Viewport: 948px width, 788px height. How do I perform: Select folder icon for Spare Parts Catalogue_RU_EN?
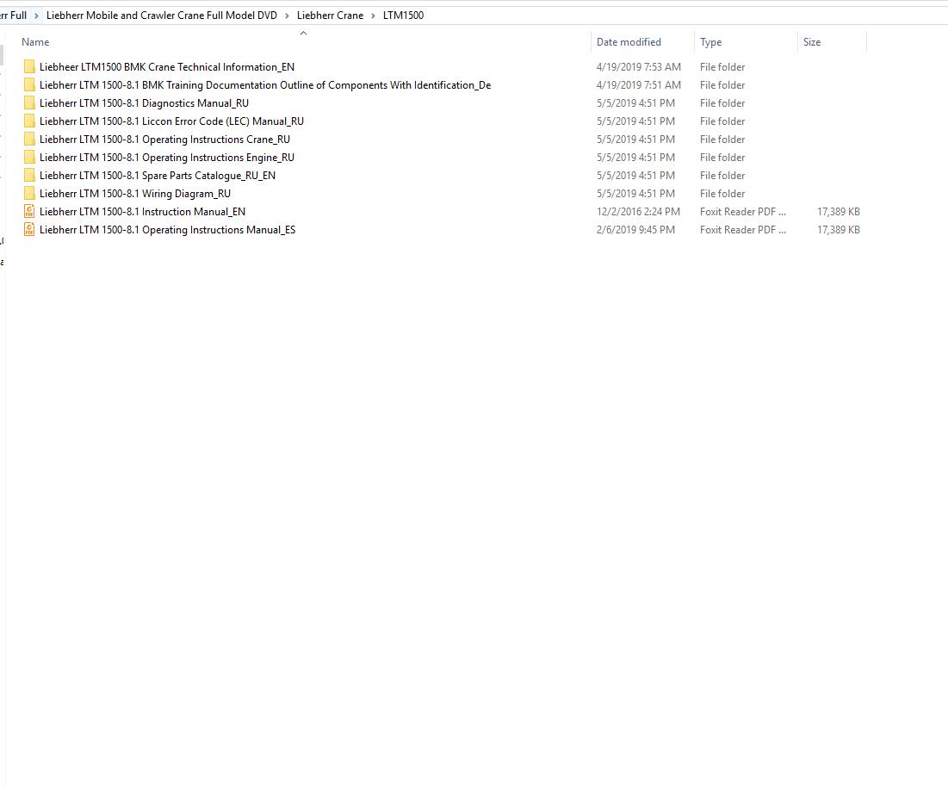(29, 176)
